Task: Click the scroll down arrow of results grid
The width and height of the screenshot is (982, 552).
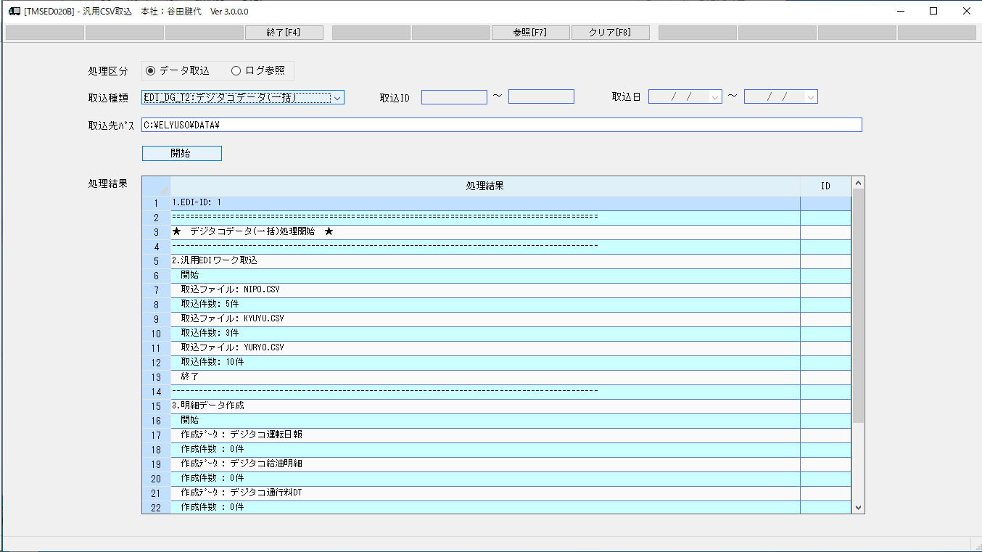Action: 858,508
